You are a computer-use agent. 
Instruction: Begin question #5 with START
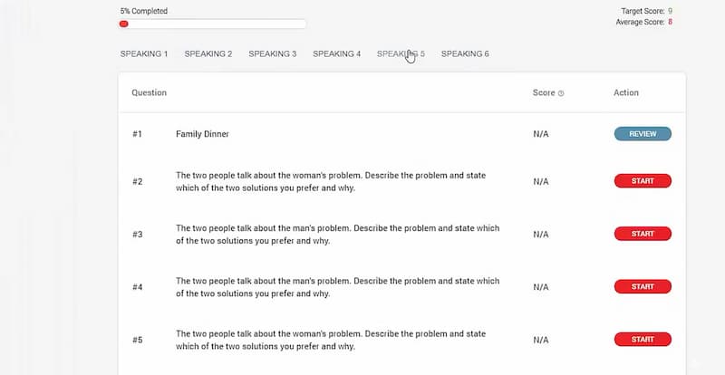click(x=643, y=340)
